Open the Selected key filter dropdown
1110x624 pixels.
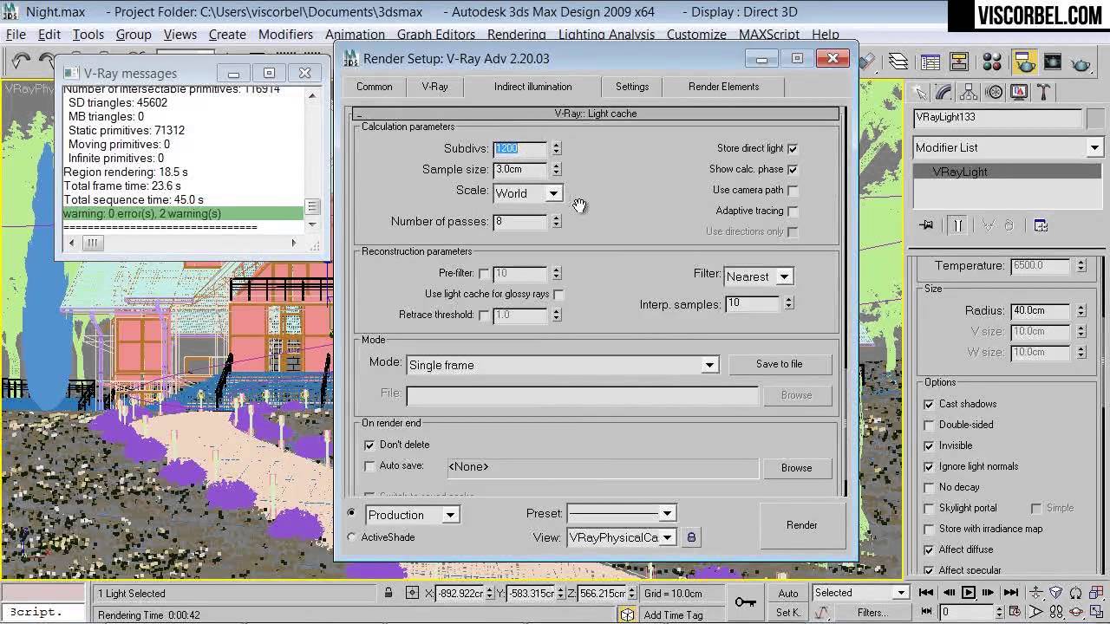(x=860, y=593)
